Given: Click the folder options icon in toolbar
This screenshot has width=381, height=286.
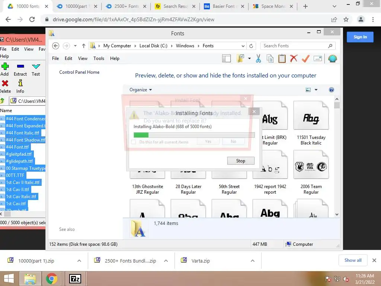Looking at the screenshot, I should click(x=240, y=58).
